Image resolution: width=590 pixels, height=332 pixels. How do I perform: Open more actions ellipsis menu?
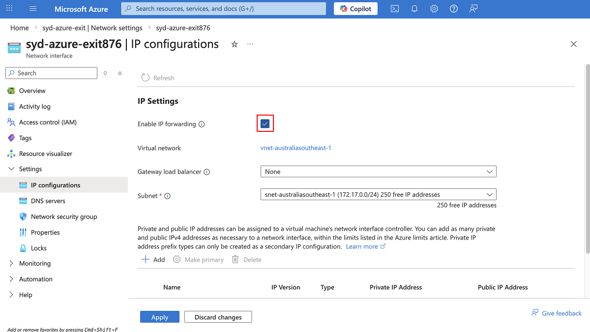coord(250,44)
